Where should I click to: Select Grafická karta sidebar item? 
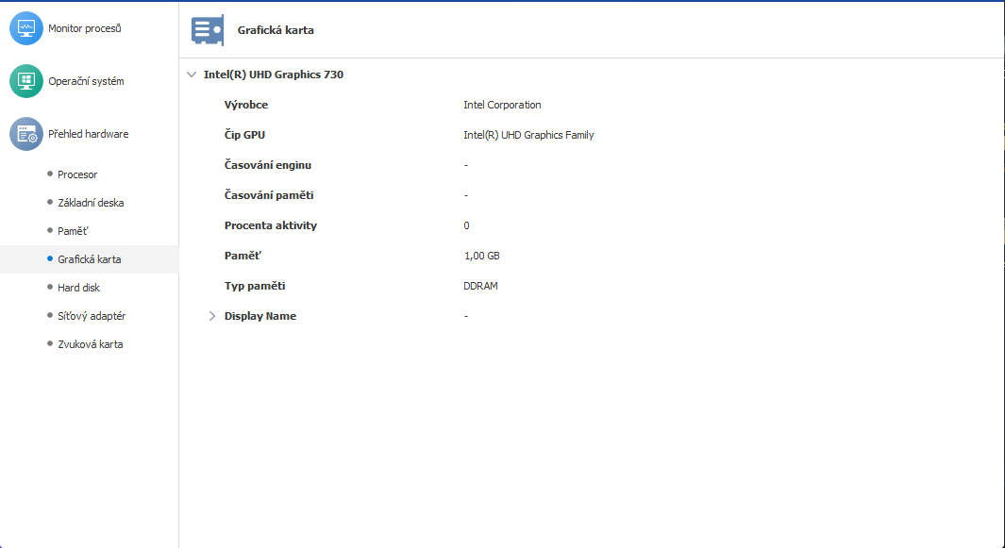[89, 259]
